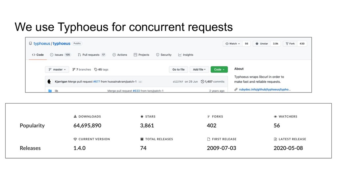Open commit hash d12276f
This screenshot has height=189, width=337.
(x=178, y=82)
